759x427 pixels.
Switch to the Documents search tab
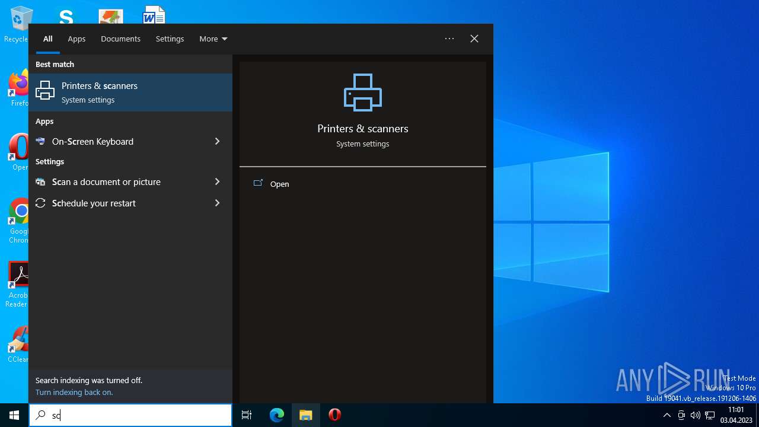(120, 39)
